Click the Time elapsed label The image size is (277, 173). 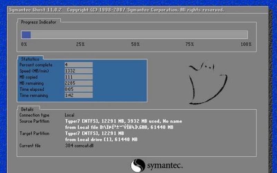(32, 89)
